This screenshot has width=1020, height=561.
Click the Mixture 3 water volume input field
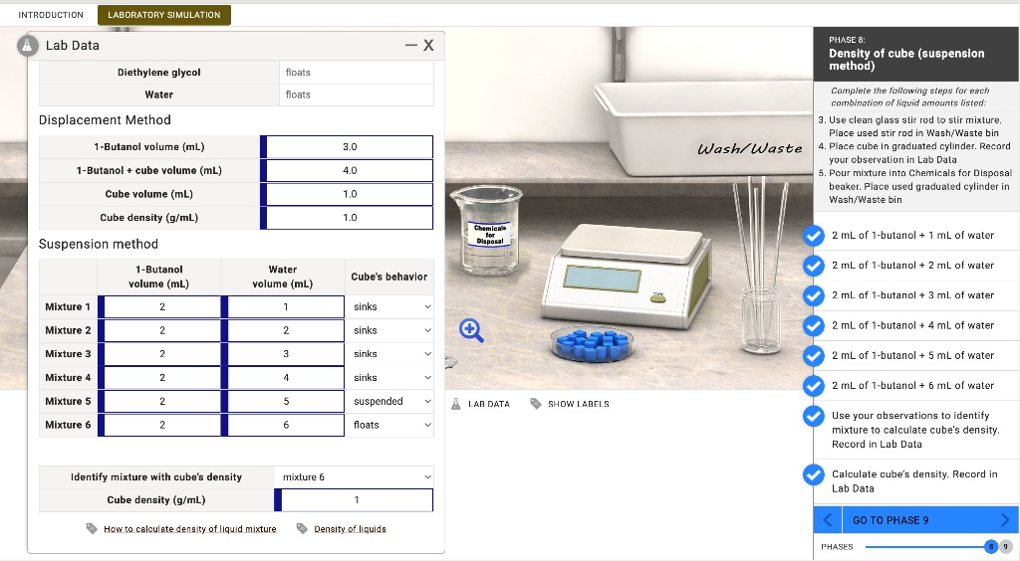coord(285,354)
